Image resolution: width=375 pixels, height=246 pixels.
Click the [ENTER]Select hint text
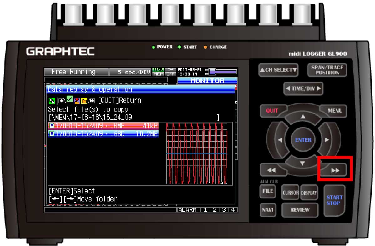click(72, 191)
